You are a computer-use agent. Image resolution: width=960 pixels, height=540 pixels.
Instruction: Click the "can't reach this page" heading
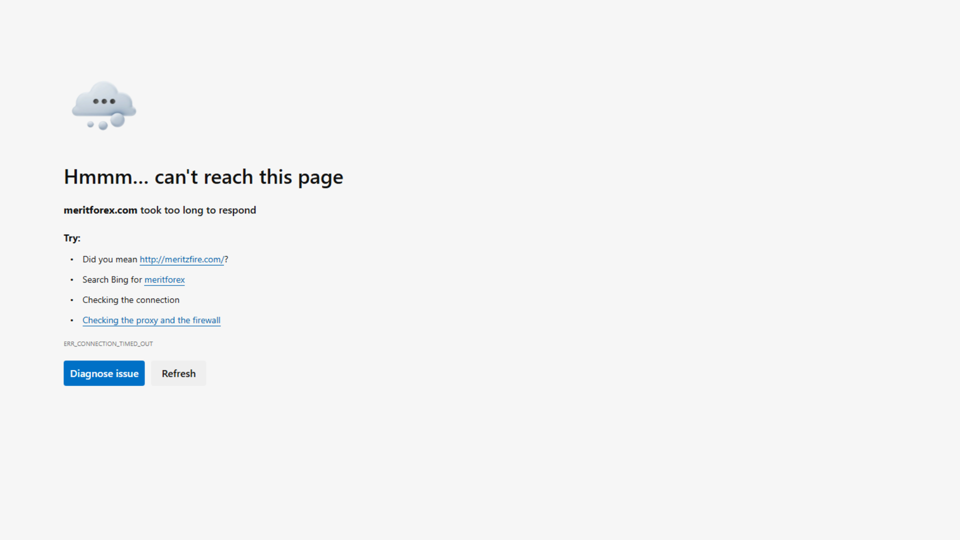(249, 177)
